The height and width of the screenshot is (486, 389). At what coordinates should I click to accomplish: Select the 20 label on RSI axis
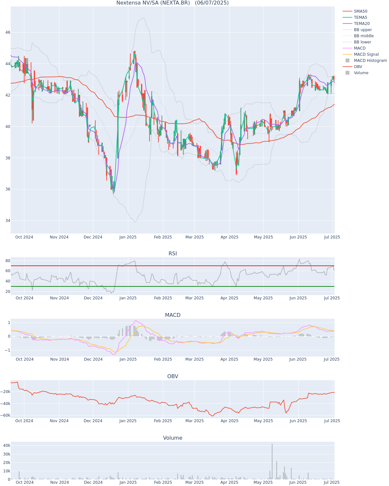(7, 292)
